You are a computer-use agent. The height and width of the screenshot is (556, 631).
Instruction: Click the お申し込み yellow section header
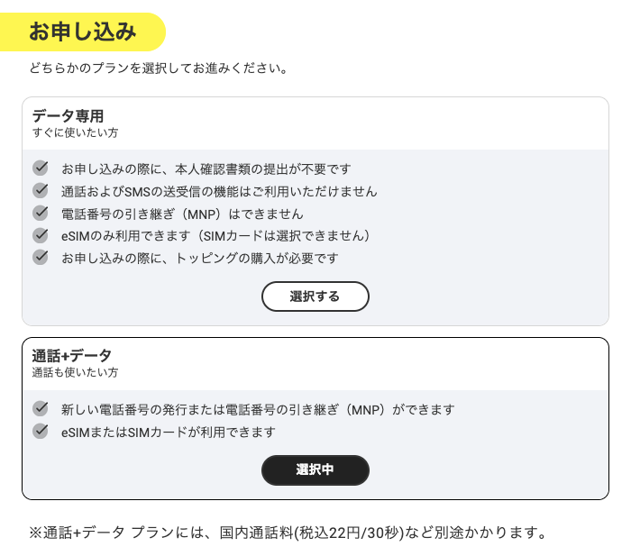coord(83,33)
